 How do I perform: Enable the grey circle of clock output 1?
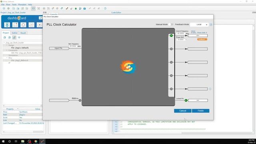pyautogui.click(x=171, y=49)
